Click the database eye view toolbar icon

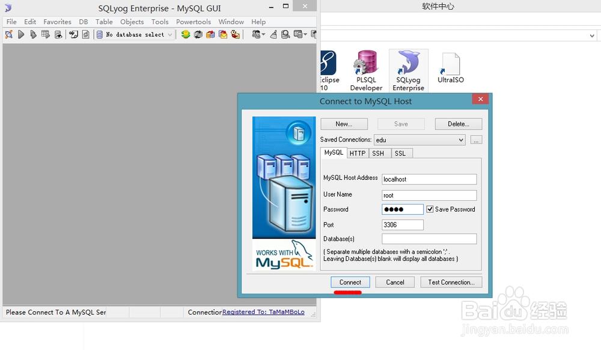click(58, 34)
